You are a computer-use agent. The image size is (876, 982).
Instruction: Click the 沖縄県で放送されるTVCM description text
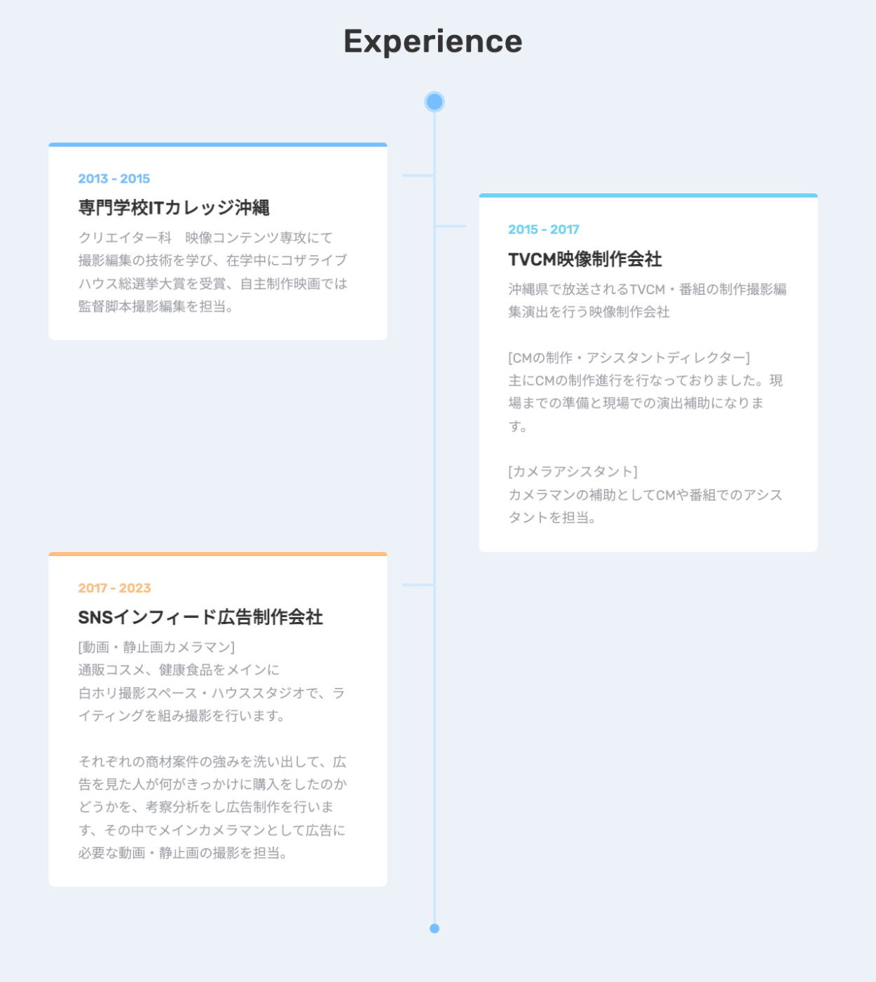click(647, 300)
